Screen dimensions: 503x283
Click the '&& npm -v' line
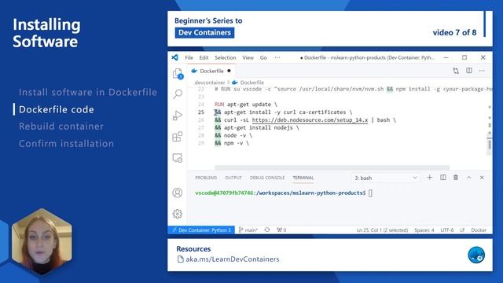tap(232, 143)
